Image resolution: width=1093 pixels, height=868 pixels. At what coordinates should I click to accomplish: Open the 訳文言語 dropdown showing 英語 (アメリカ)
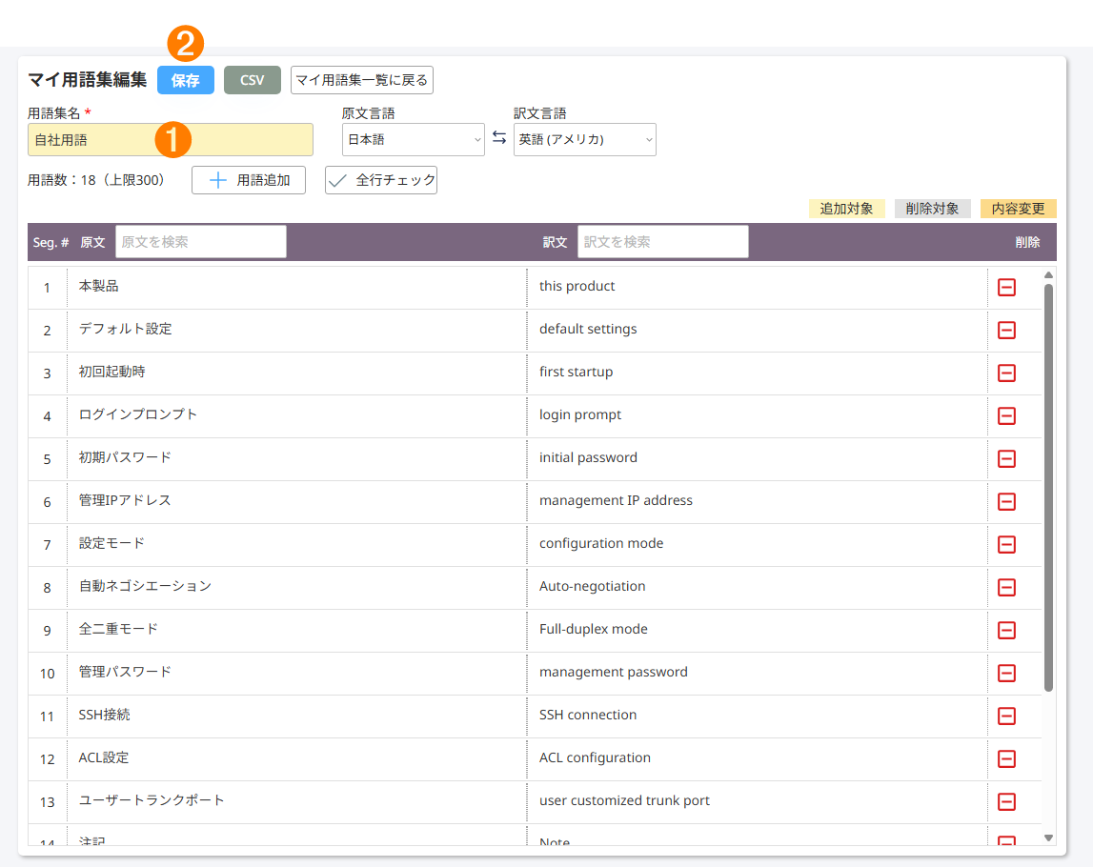(x=585, y=139)
